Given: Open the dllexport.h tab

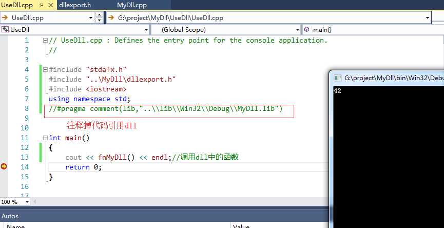Looking at the screenshot, I should (x=75, y=5).
